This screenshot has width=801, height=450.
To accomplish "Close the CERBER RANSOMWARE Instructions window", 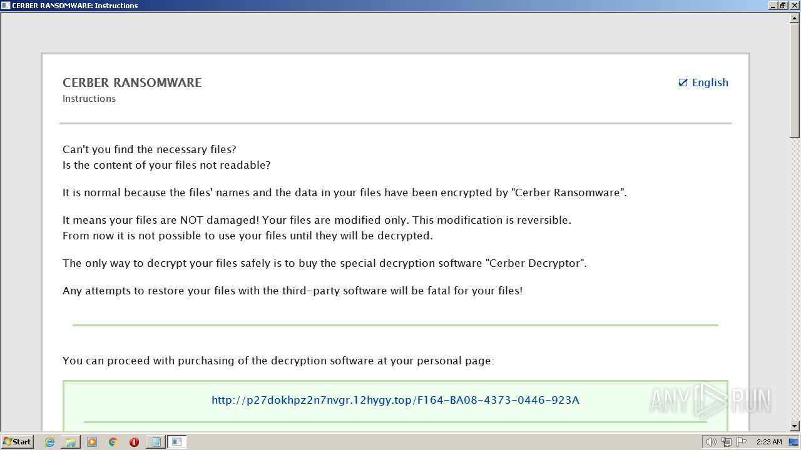I will point(793,5).
